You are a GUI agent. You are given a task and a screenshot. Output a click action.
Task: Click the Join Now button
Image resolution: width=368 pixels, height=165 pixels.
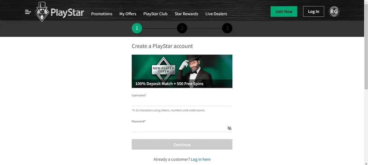click(284, 12)
